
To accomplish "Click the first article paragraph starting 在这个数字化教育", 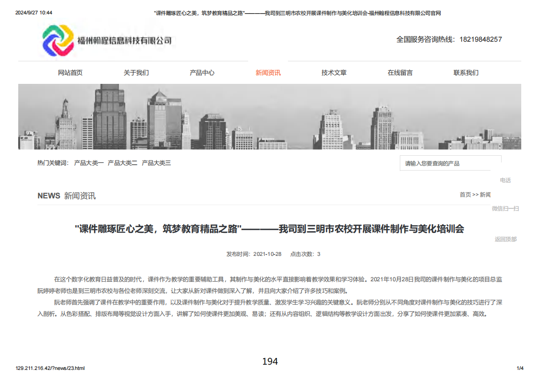I will pyautogui.click(x=270, y=285).
